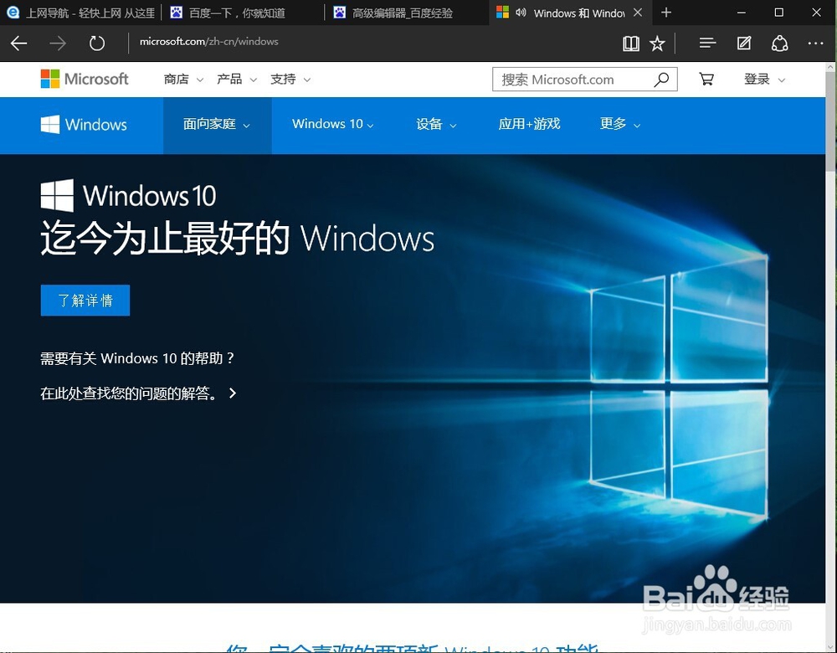Click the Share icon in toolbar
Screen dimensions: 837x653
[779, 44]
